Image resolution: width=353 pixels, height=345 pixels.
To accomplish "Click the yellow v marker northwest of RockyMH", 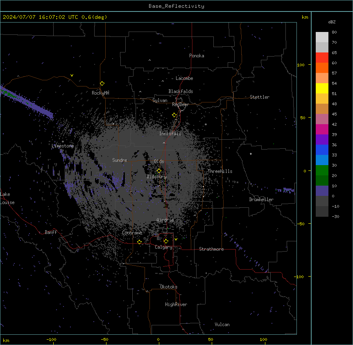I will point(72,75).
